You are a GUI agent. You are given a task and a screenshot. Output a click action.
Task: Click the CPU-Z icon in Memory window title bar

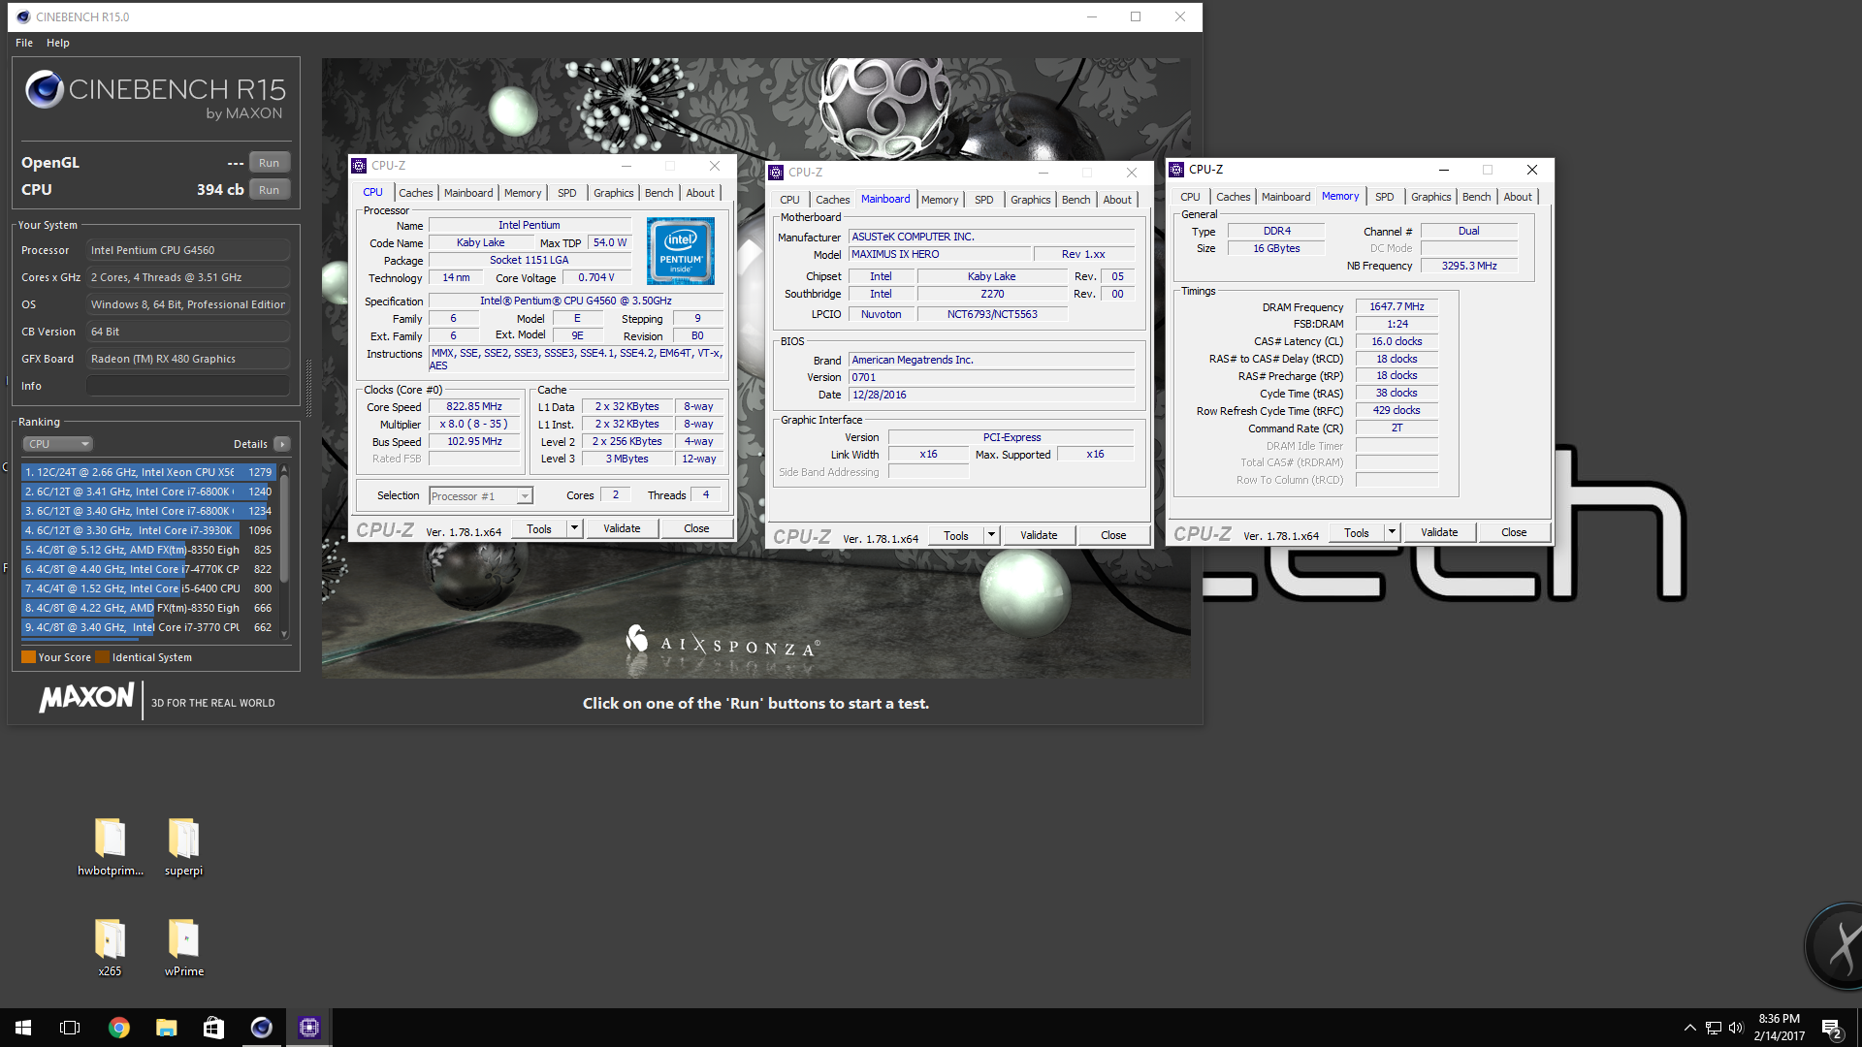(1176, 170)
